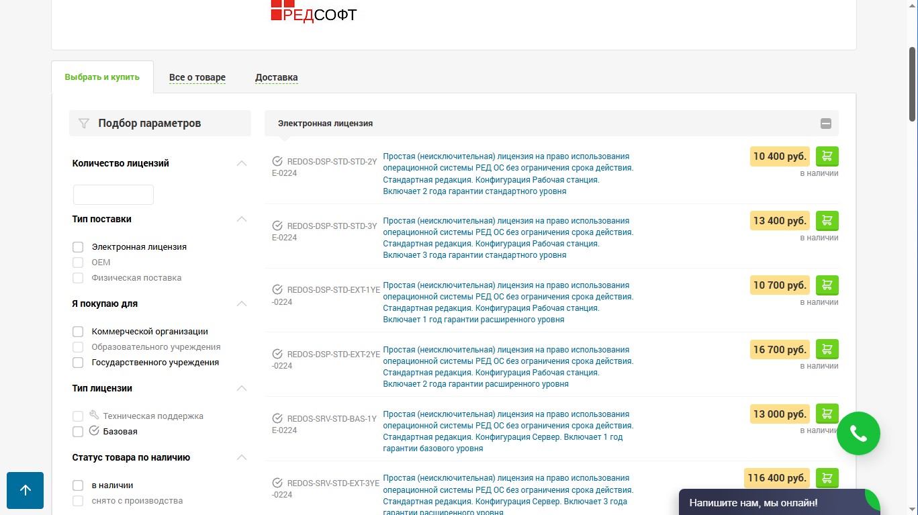Open the Выбрать и купить tab

[102, 77]
